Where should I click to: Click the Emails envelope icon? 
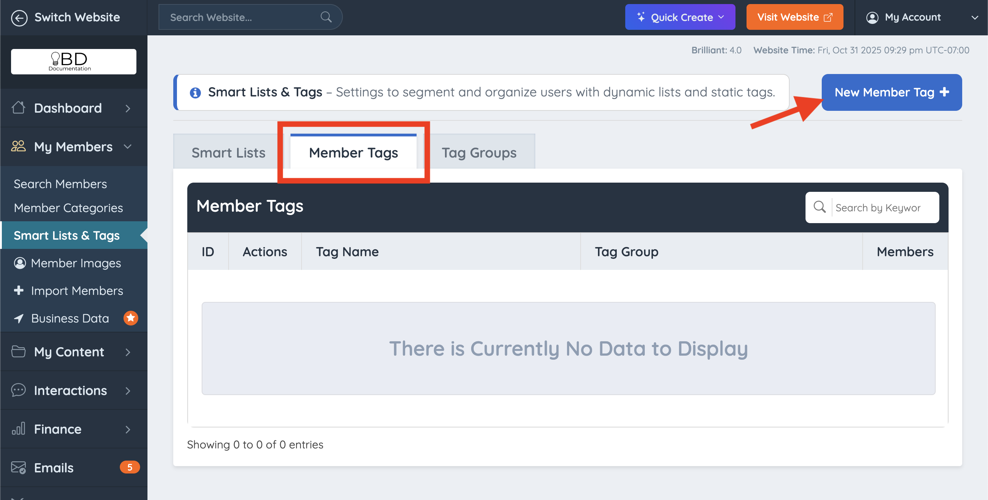click(x=18, y=468)
